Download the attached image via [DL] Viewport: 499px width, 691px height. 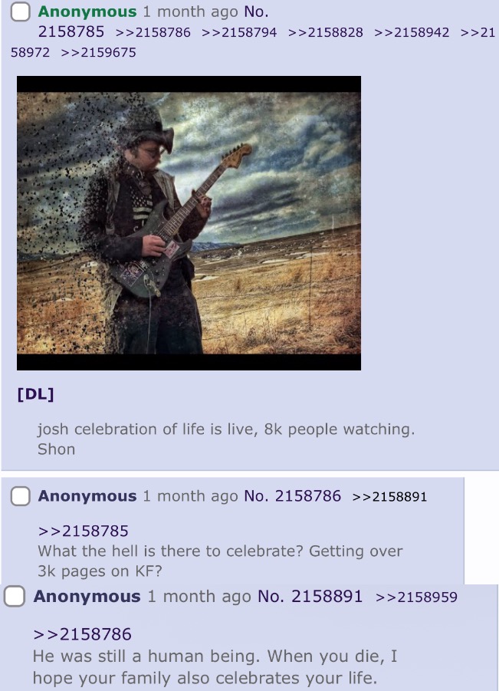coord(36,393)
